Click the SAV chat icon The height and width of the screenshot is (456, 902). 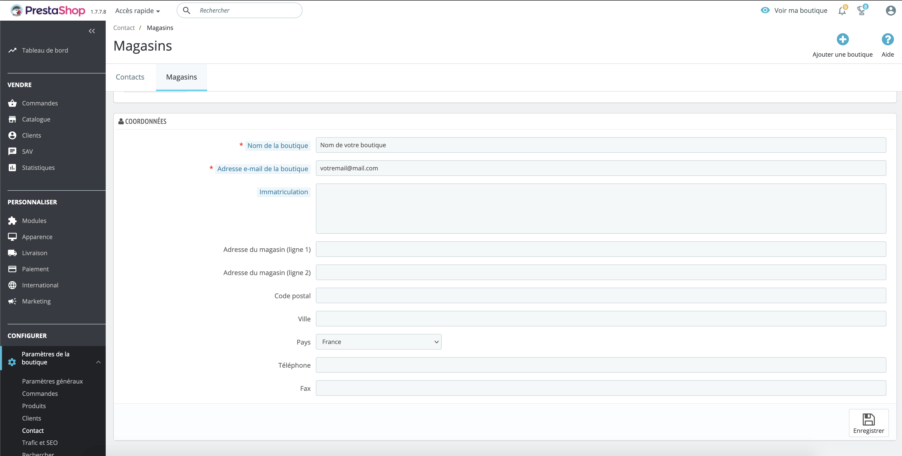click(12, 152)
